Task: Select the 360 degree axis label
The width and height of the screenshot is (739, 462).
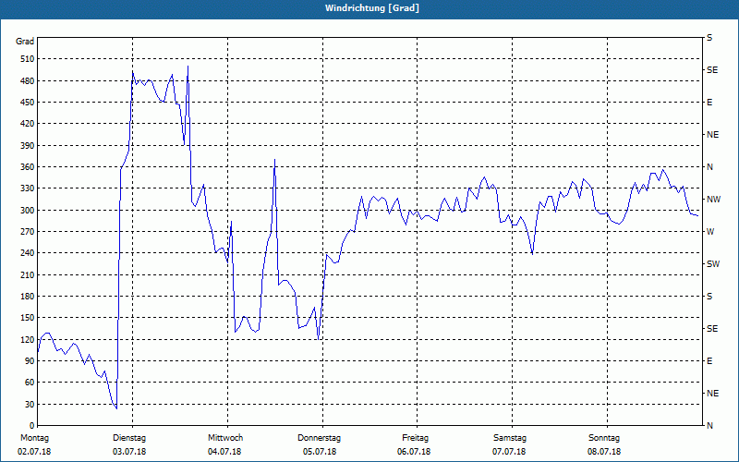Action: click(28, 167)
